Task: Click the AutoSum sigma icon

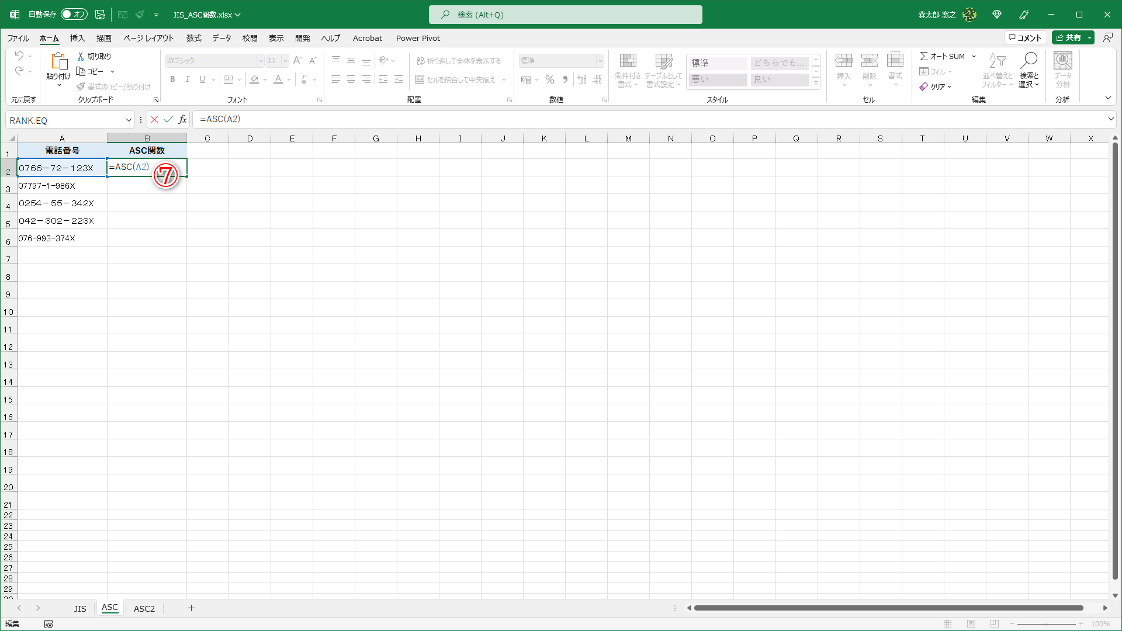Action: click(x=924, y=56)
